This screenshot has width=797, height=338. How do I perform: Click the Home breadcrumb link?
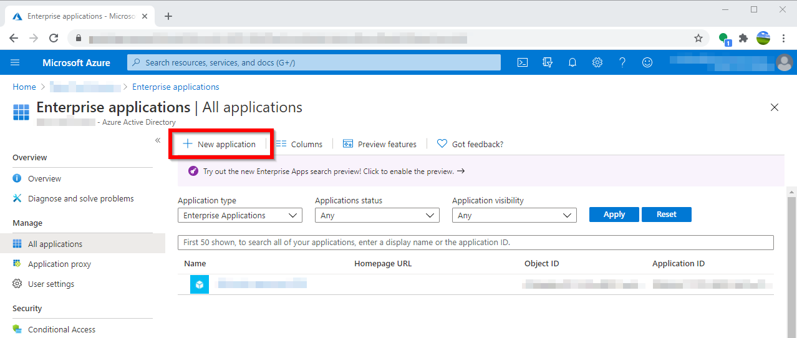click(x=24, y=87)
